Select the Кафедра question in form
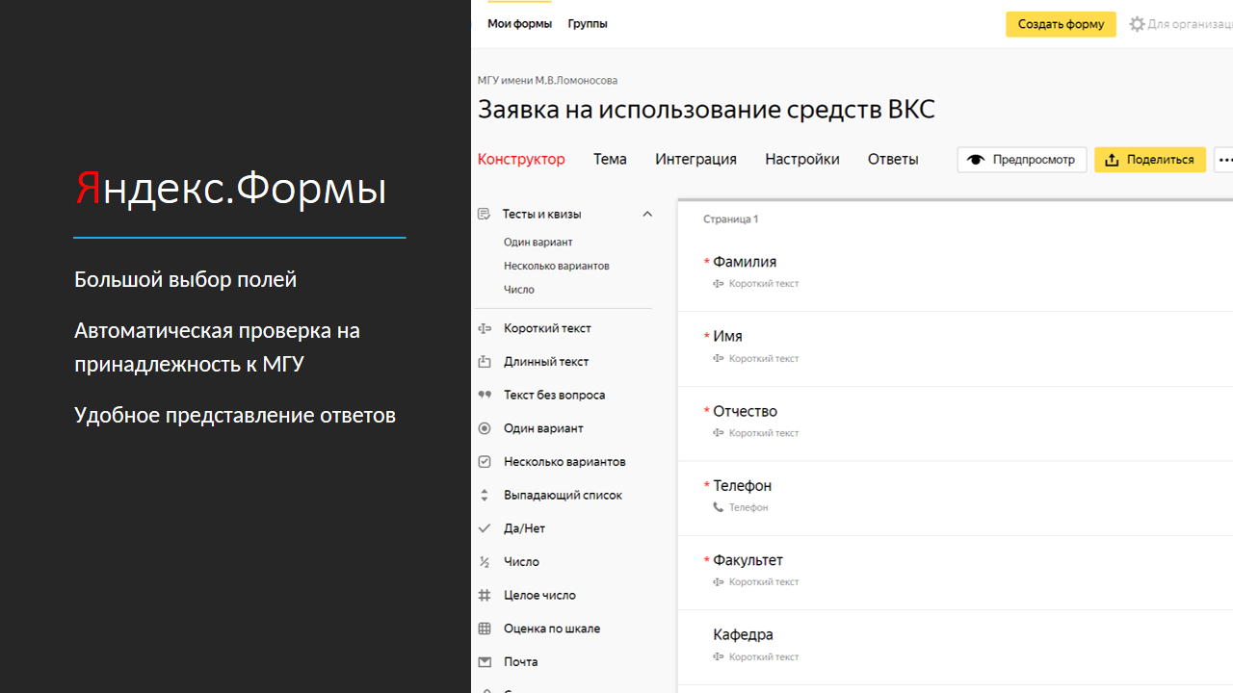This screenshot has width=1233, height=693. click(955, 648)
